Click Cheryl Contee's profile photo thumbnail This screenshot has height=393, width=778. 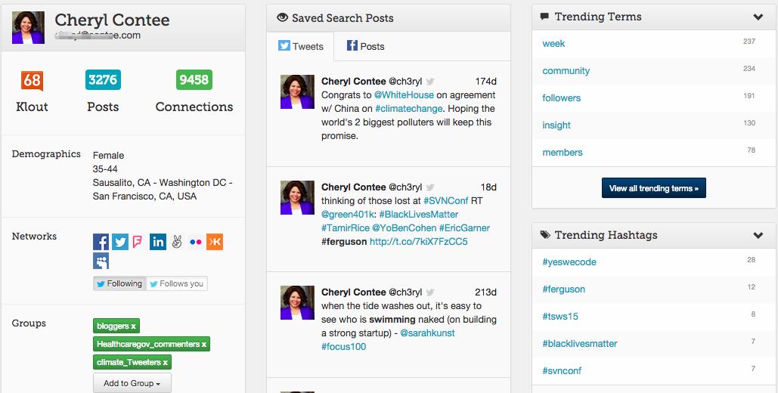(28, 27)
